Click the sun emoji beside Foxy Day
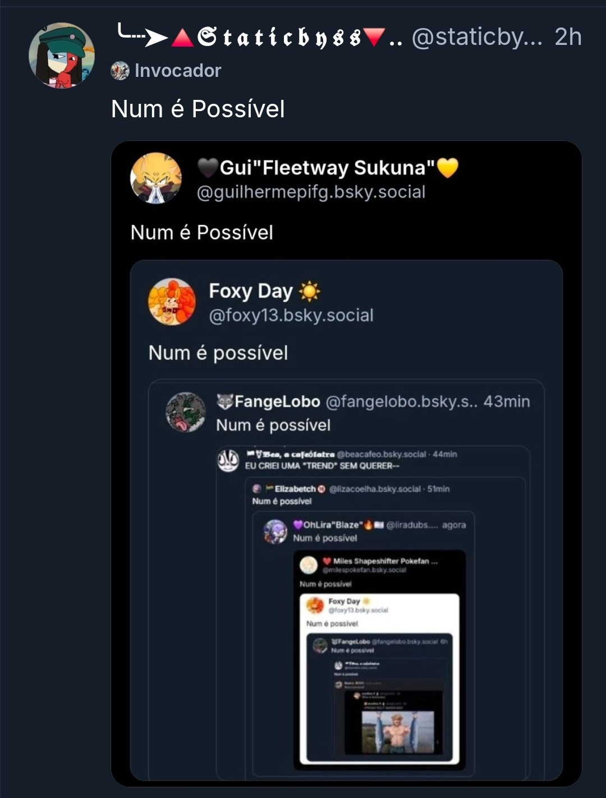606x798 pixels. [309, 291]
